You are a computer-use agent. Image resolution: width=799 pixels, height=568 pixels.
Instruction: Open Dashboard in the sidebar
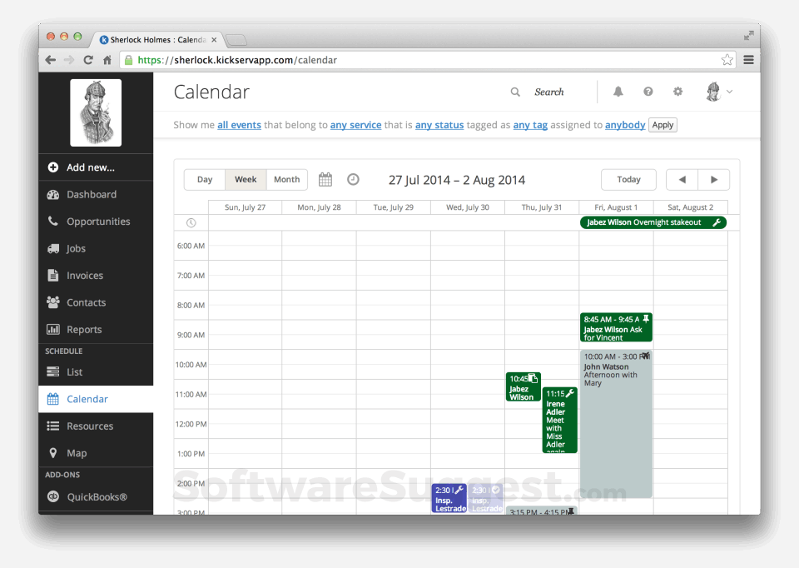click(92, 195)
